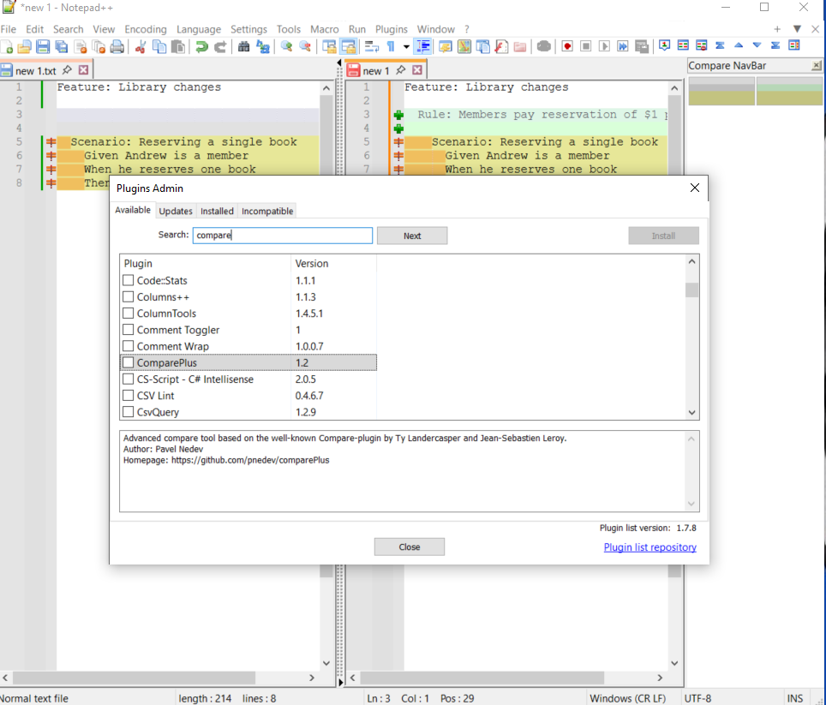Toggle the Indent guide toolbar icon

[422, 46]
